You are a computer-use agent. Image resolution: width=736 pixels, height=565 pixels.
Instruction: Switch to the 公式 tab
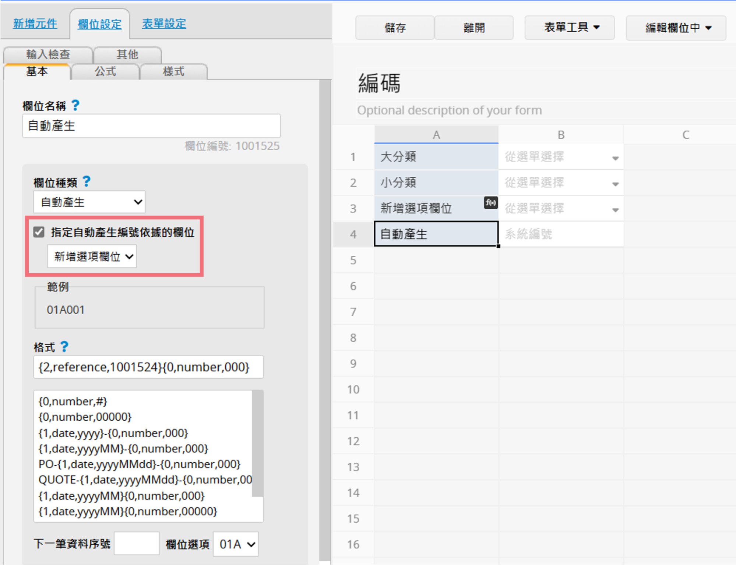coord(105,71)
